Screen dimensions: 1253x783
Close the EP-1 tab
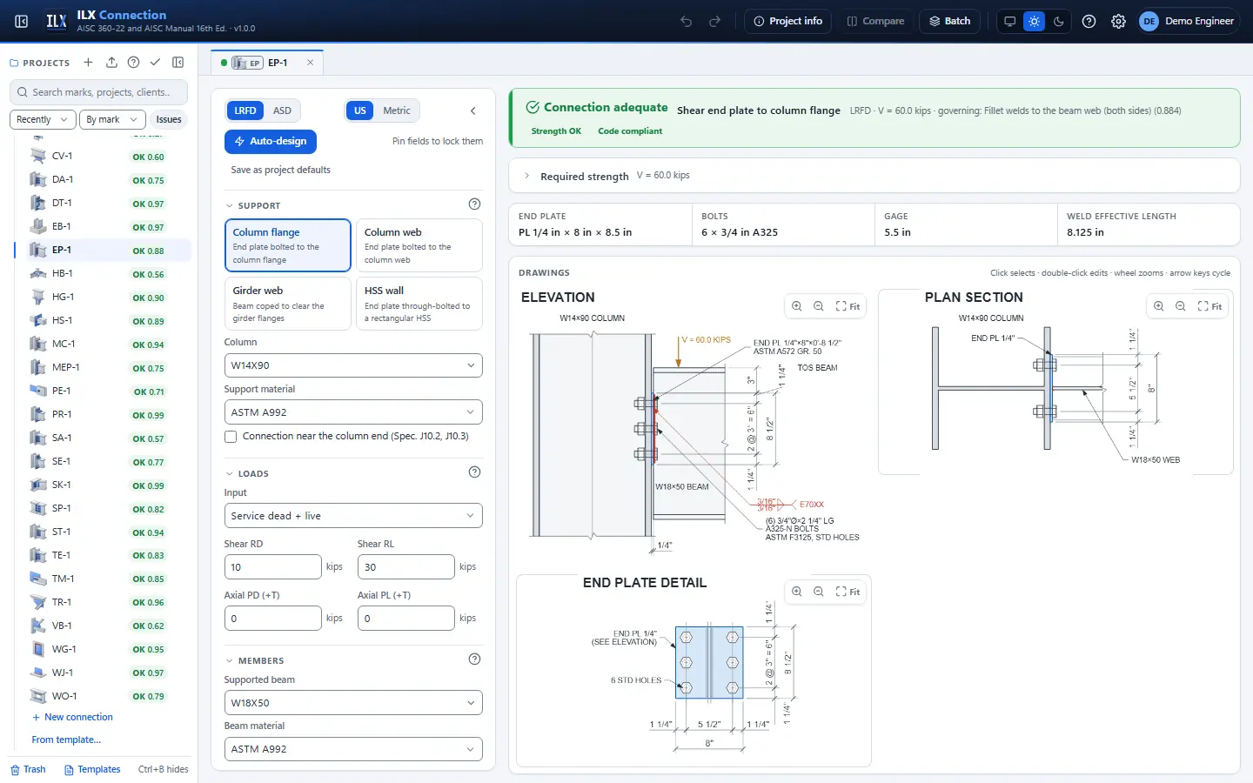coord(310,63)
